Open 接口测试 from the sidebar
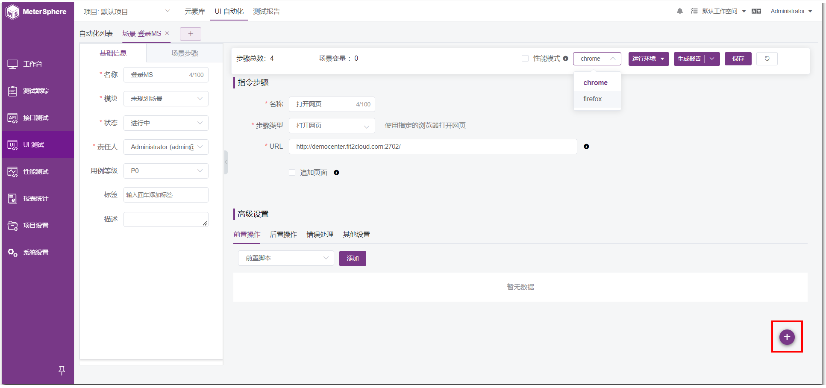Screen dimensions: 826x388 coord(38,118)
